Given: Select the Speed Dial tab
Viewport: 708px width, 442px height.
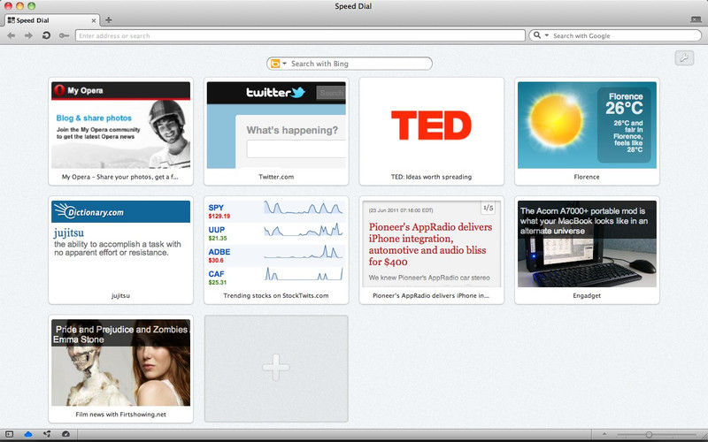Looking at the screenshot, I should click(x=52, y=20).
